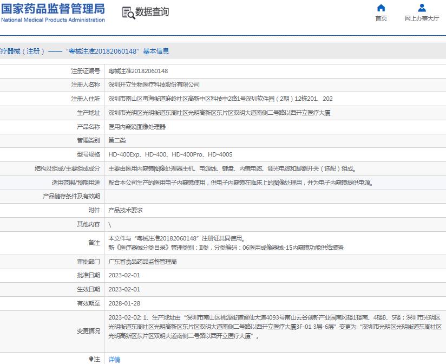Click the 产品储存条件及有效期 label
This screenshot has height=364, width=446.
pos(71,196)
